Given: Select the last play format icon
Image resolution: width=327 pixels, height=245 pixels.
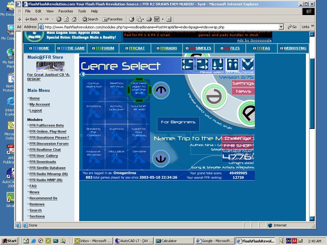Looking at the screenshot, I should coord(248,64).
